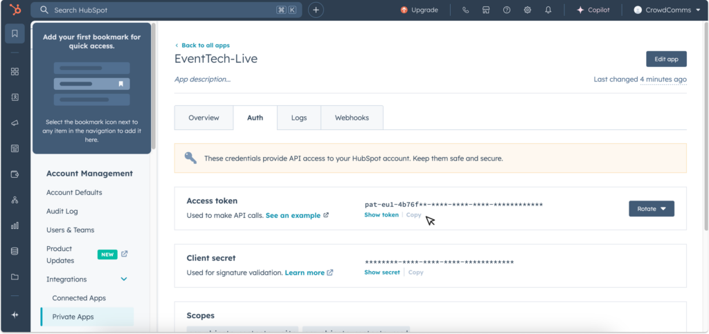Open the bookmarks icon in sidebar
The height and width of the screenshot is (334, 709).
point(15,34)
